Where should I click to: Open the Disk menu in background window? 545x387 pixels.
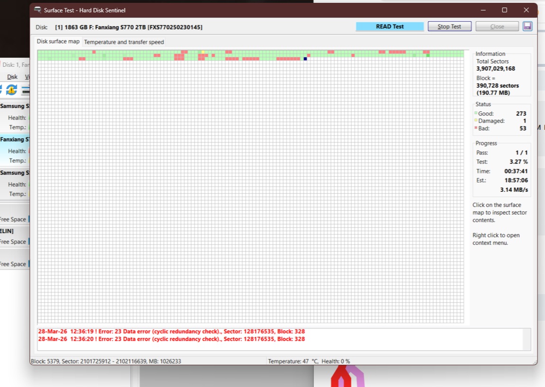pyautogui.click(x=12, y=76)
